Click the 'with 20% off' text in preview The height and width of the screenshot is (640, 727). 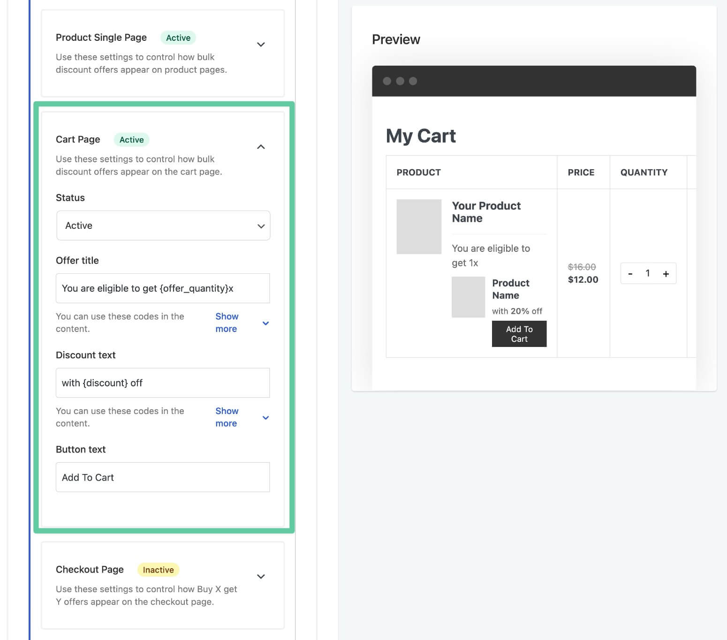(x=517, y=311)
